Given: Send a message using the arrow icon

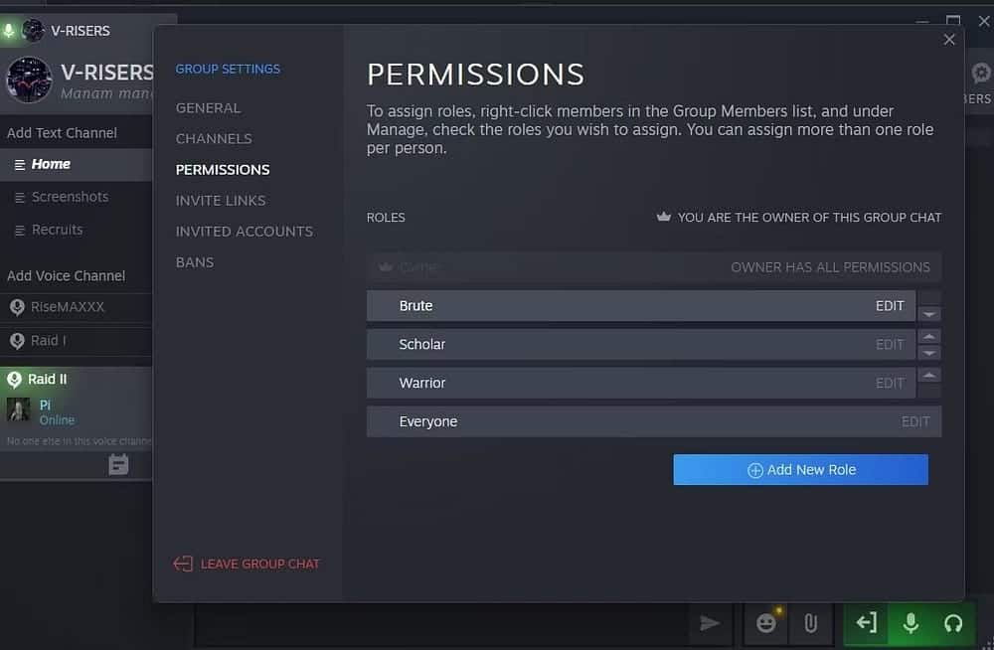Looking at the screenshot, I should pyautogui.click(x=710, y=623).
